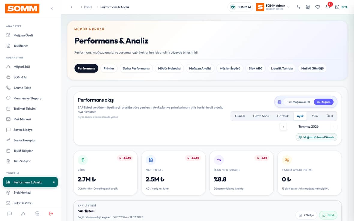The height and width of the screenshot is (221, 354).
Task: Click the swap arrows icon in header
Action: [298, 7]
